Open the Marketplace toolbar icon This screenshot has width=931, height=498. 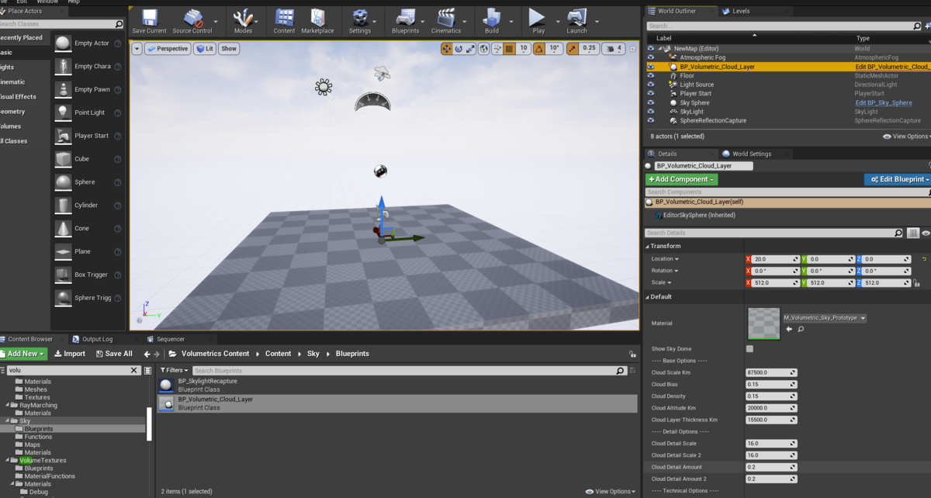tap(317, 21)
